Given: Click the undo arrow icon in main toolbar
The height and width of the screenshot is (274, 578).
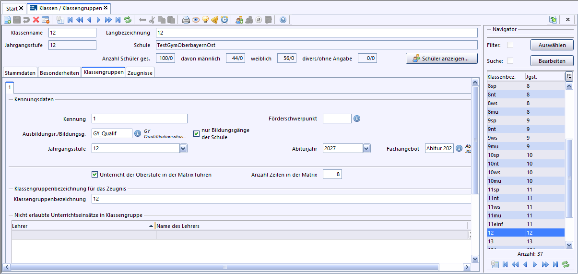Looking at the screenshot, I should coord(26,20).
